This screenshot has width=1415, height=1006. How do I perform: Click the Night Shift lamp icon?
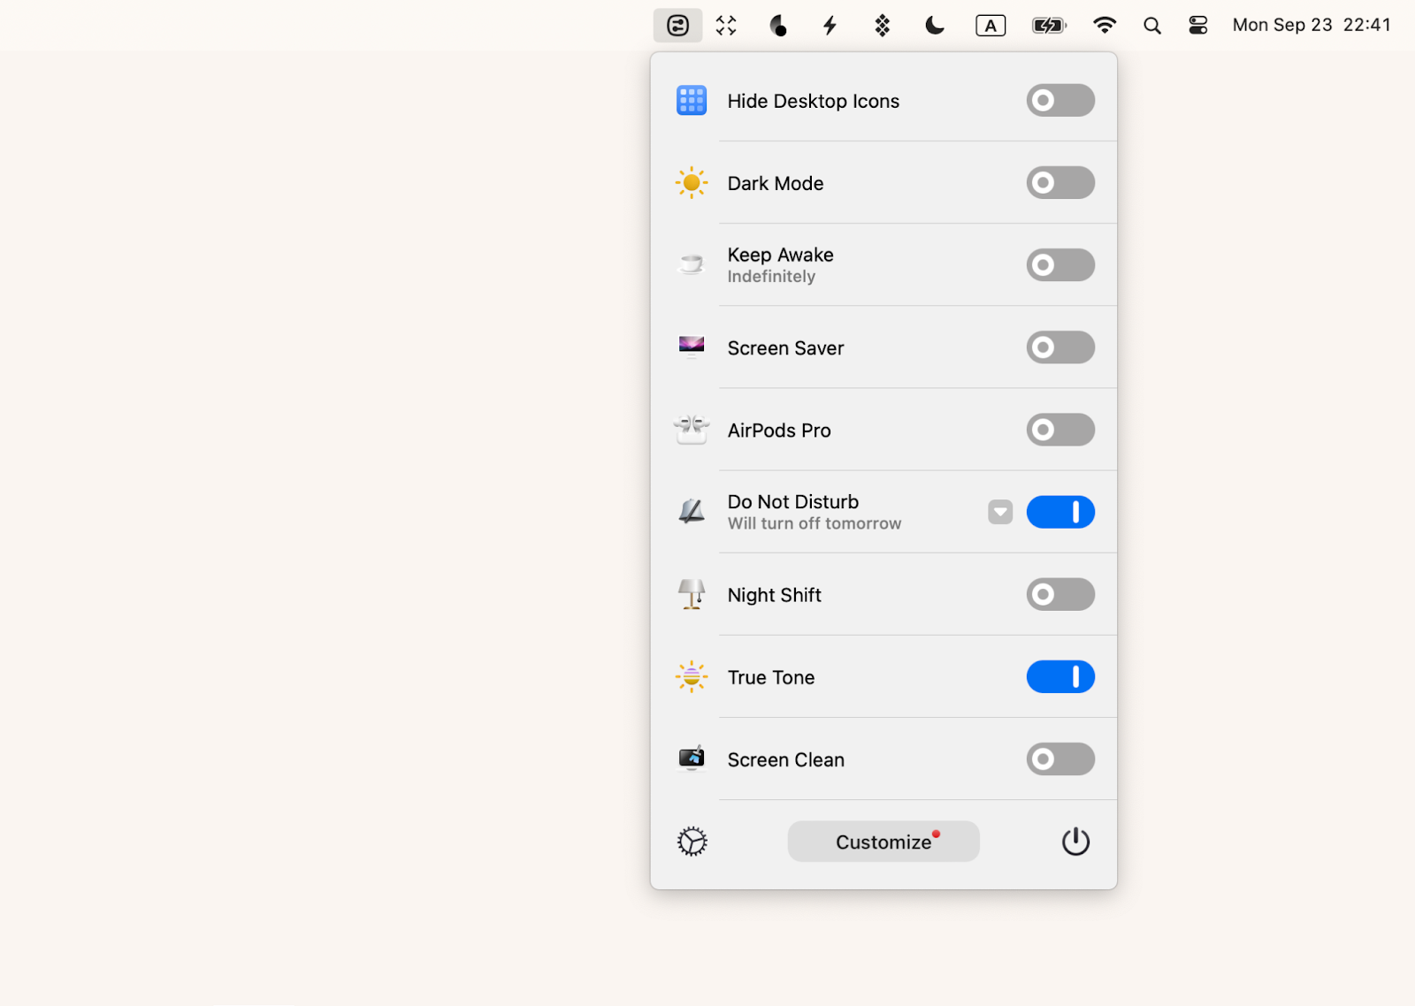[691, 594]
